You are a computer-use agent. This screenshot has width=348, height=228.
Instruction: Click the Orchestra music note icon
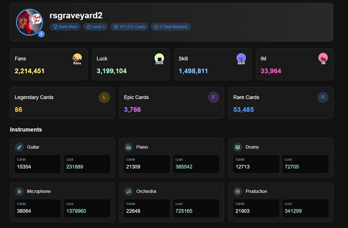pyautogui.click(x=129, y=191)
